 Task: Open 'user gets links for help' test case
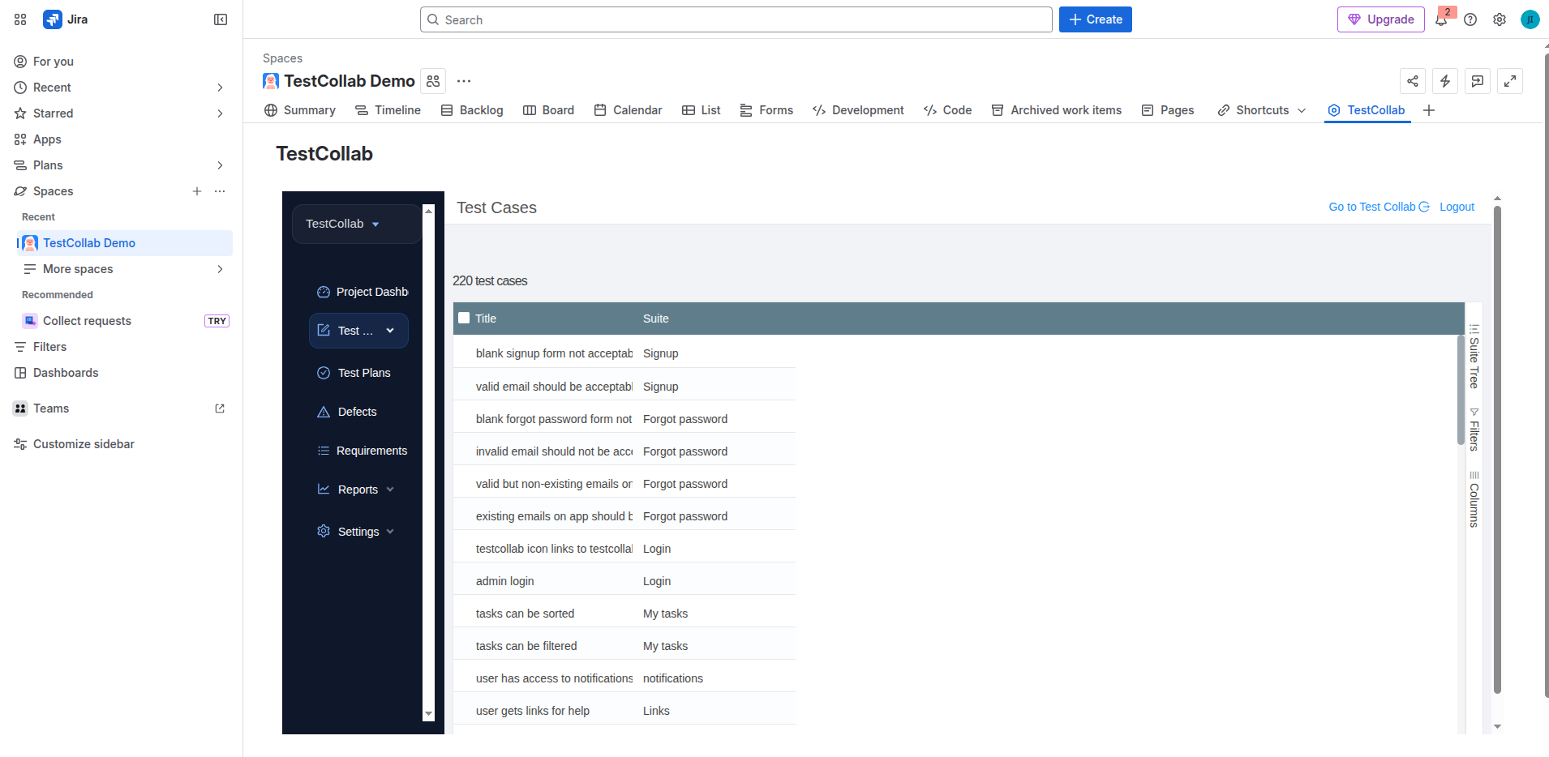click(533, 711)
